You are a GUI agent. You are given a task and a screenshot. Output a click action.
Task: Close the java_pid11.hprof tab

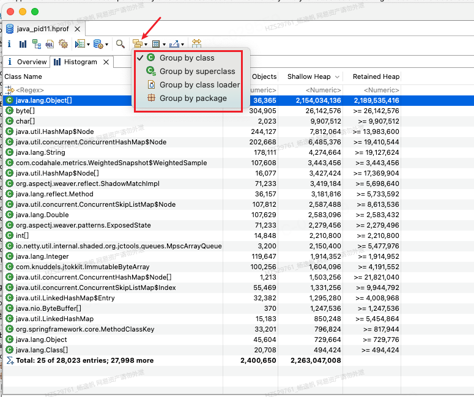[78, 29]
